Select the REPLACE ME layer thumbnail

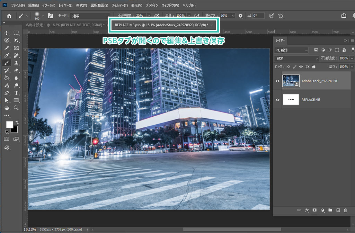pyautogui.click(x=291, y=100)
